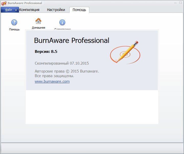Minimize the BurnAware Professional window
The height and width of the screenshot is (154, 184).
click(175, 3)
